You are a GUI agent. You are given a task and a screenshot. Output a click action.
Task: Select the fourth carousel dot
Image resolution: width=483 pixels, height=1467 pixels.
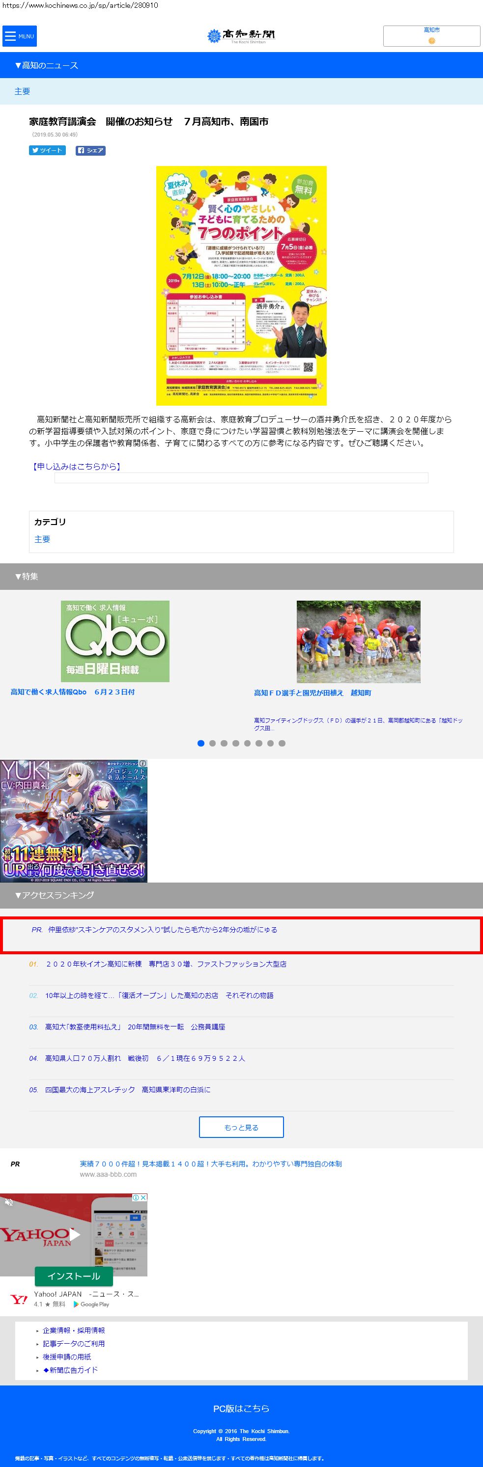236,743
